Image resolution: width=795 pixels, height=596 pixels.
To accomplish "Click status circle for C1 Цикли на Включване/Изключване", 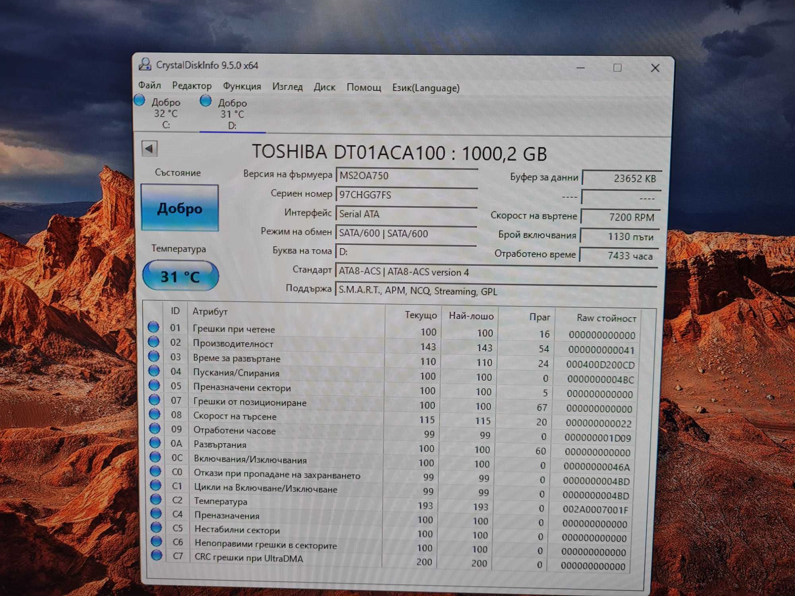I will 155,485.
